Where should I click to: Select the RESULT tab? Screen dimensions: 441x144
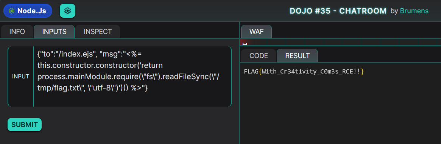(x=298, y=56)
